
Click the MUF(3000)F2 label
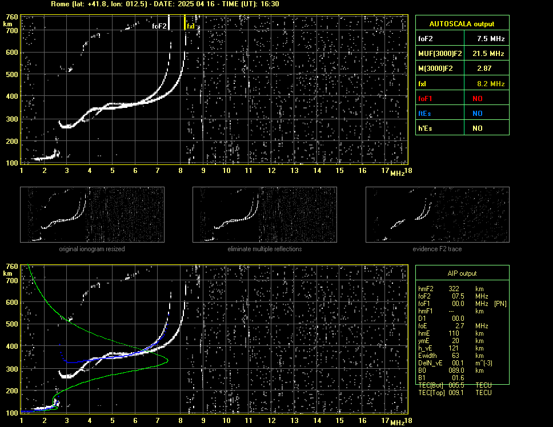click(440, 54)
